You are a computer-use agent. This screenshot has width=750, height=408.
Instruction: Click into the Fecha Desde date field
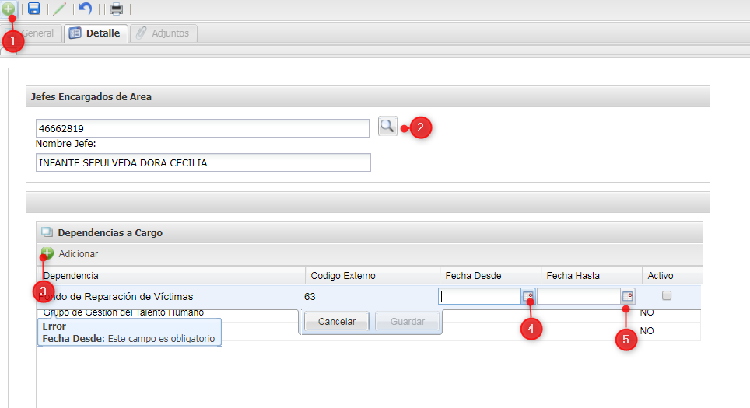coord(479,296)
